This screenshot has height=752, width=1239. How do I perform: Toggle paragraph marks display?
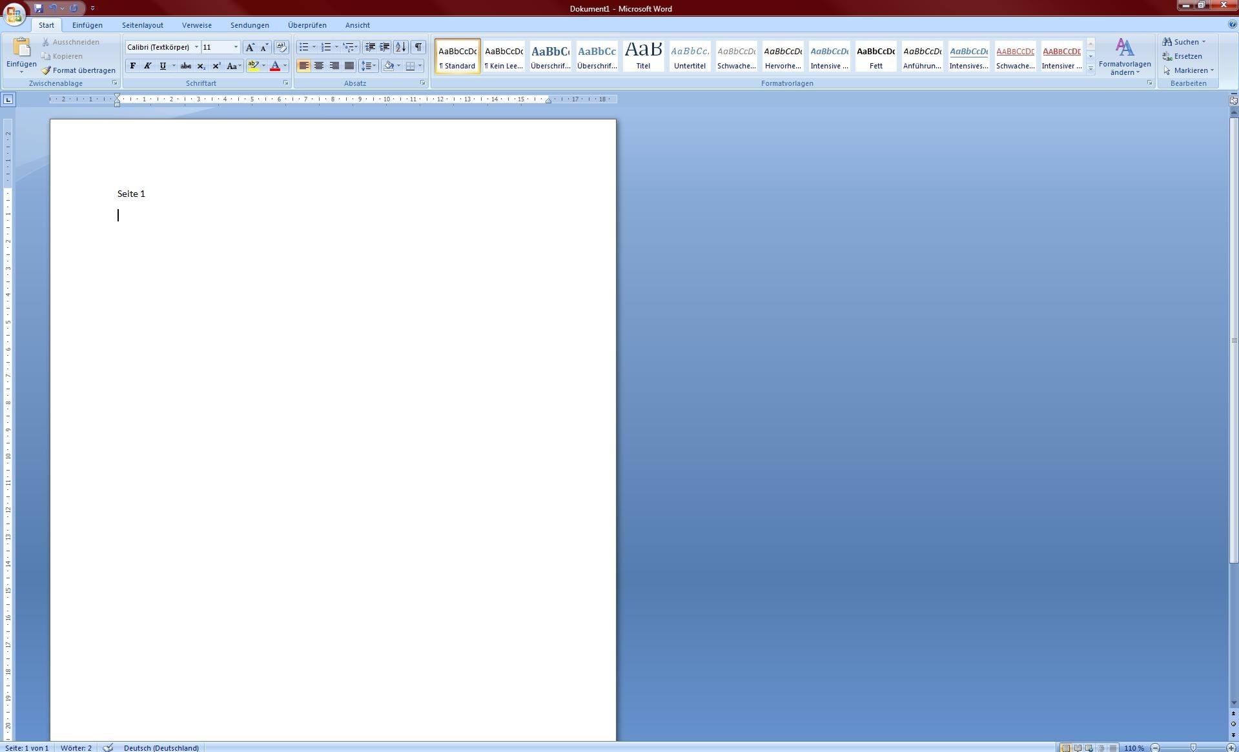(418, 47)
